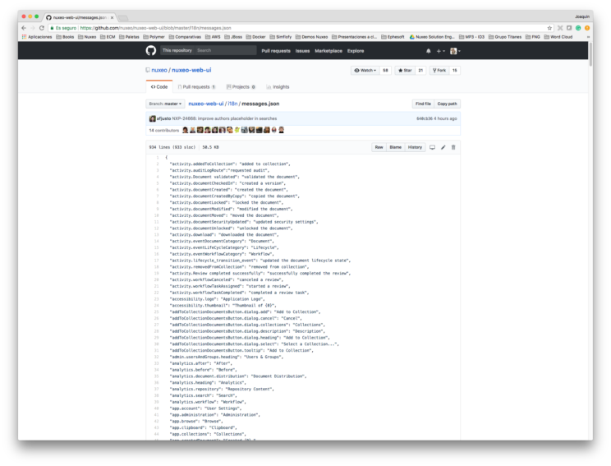Image resolution: width=611 pixels, height=466 pixels.
Task: Open the Insights tab
Action: click(x=278, y=87)
